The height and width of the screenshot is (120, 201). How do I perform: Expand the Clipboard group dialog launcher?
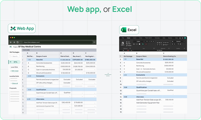(130, 48)
